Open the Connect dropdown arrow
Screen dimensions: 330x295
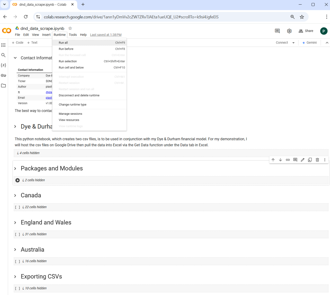293,43
